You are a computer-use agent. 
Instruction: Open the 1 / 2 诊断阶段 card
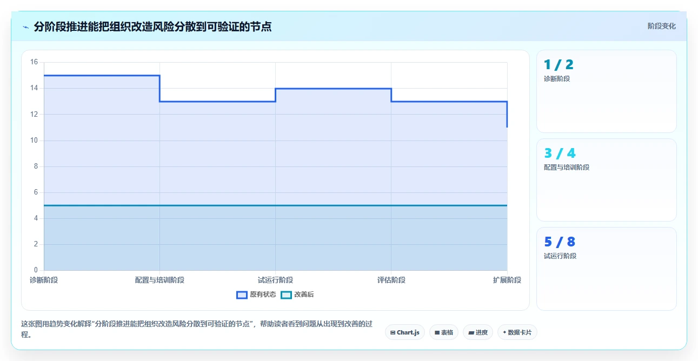coord(606,91)
